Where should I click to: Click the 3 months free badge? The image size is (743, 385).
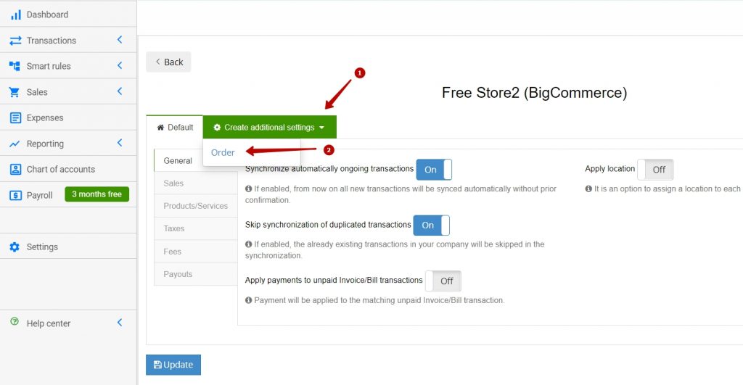point(97,194)
